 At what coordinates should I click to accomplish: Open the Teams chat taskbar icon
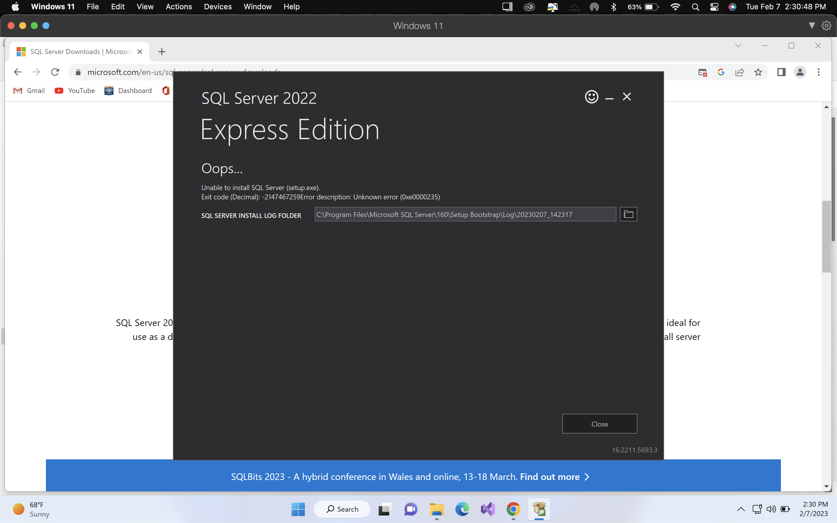[x=411, y=509]
